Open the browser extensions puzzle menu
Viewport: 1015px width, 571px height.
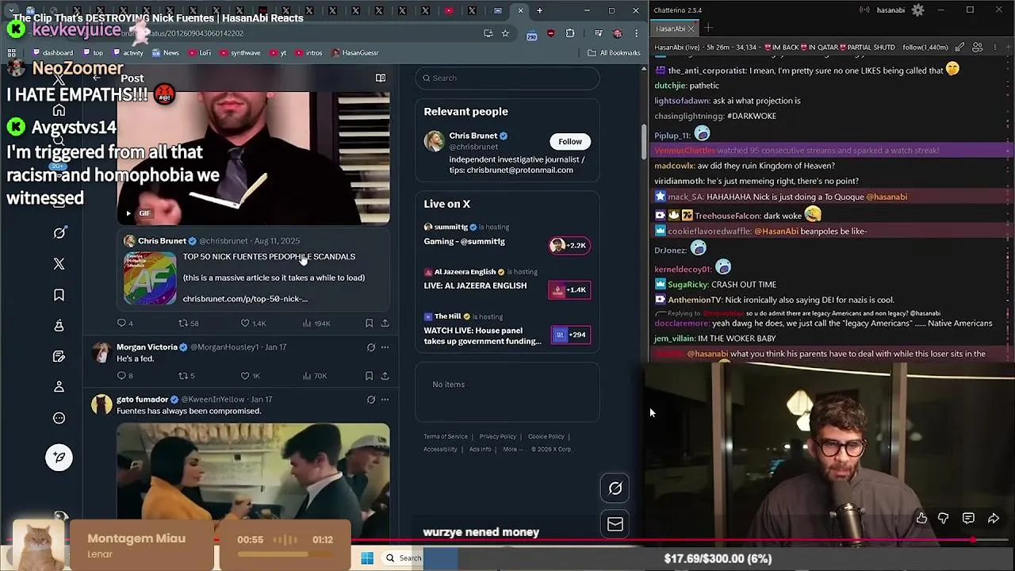(570, 33)
